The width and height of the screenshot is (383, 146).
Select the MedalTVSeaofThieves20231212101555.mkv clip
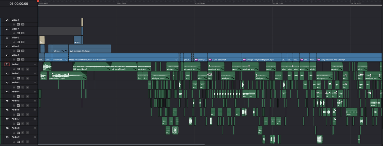click(x=124, y=58)
